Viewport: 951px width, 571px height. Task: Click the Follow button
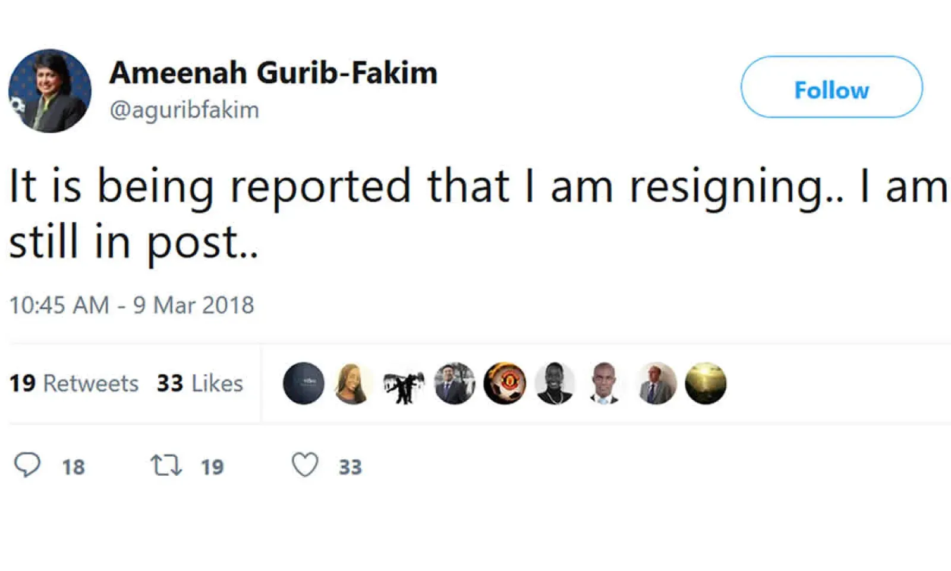tap(831, 87)
